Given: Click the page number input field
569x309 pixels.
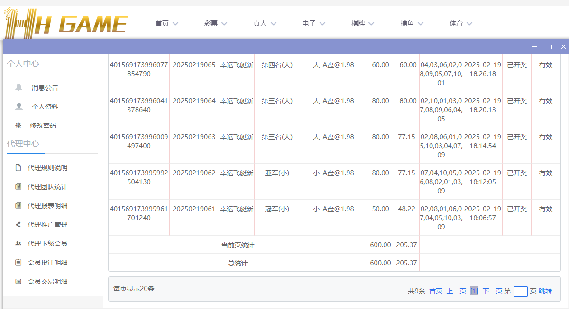Looking at the screenshot, I should (520, 291).
